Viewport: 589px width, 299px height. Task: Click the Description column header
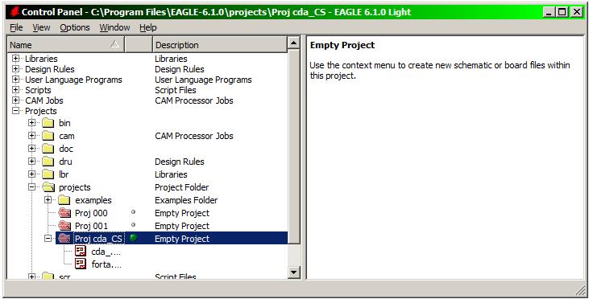pyautogui.click(x=220, y=45)
